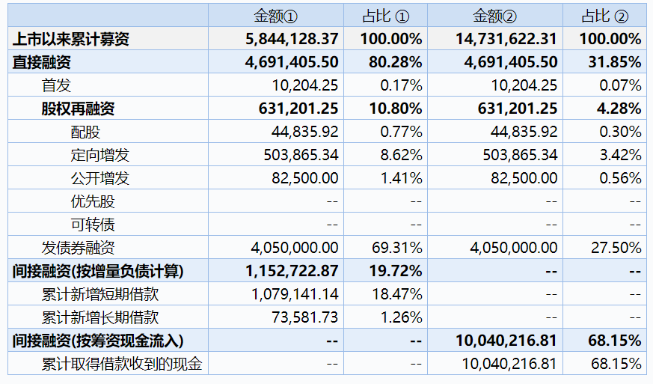653x384 pixels.
Task: Select the 公开增发 row label
Action: pyautogui.click(x=100, y=178)
